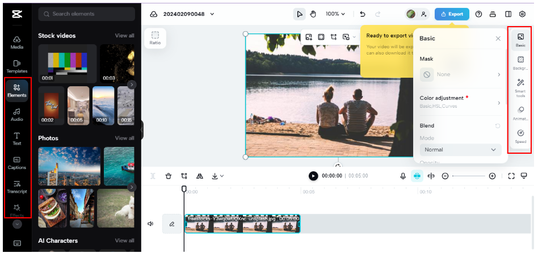The width and height of the screenshot is (538, 253).
Task: View all Photos
Action: click(x=124, y=138)
